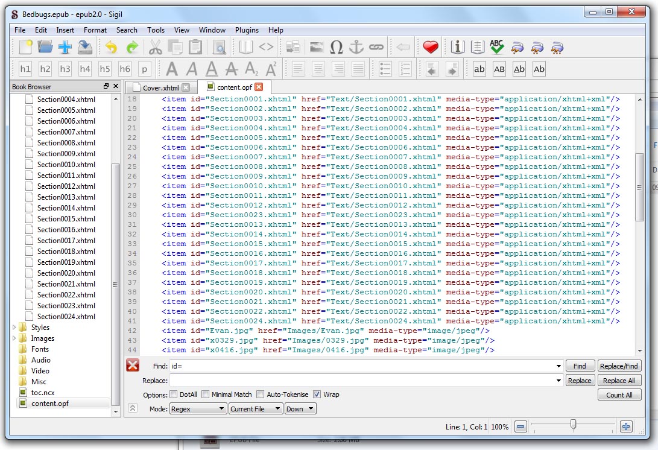Switch to Code View angle-brackets icon
The image size is (658, 450).
[x=266, y=47]
